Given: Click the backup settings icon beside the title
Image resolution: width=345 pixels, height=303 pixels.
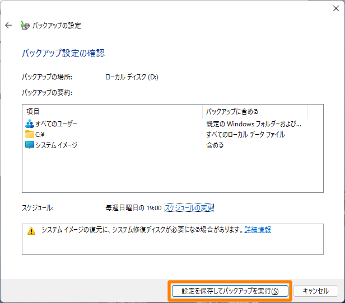Looking at the screenshot, I should tap(25, 25).
